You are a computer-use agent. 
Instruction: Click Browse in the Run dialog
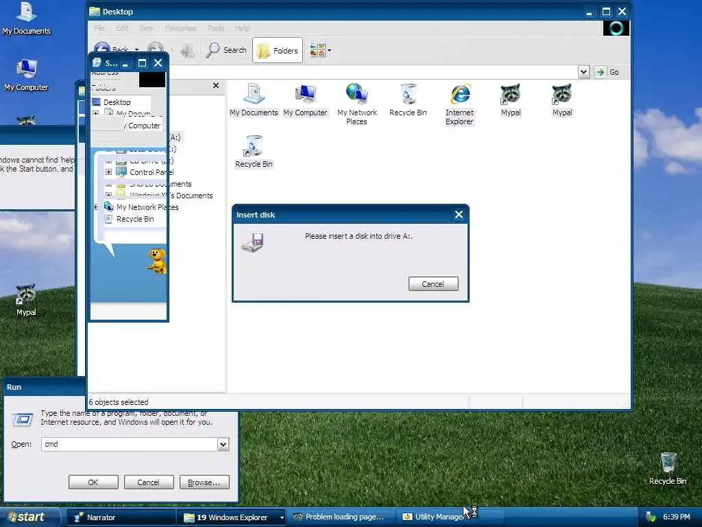click(204, 482)
